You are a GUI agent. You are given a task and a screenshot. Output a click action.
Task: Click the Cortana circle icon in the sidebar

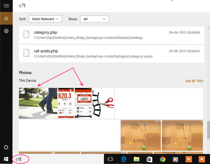tap(6, 148)
